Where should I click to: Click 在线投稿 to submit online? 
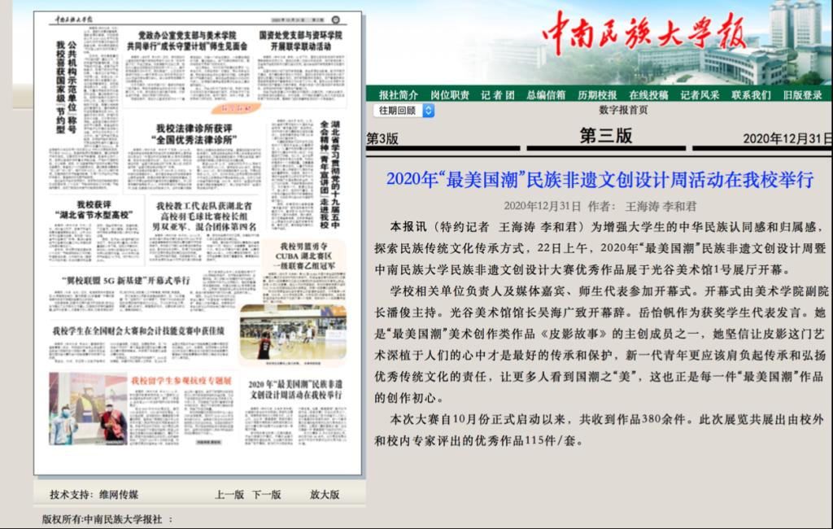click(648, 94)
